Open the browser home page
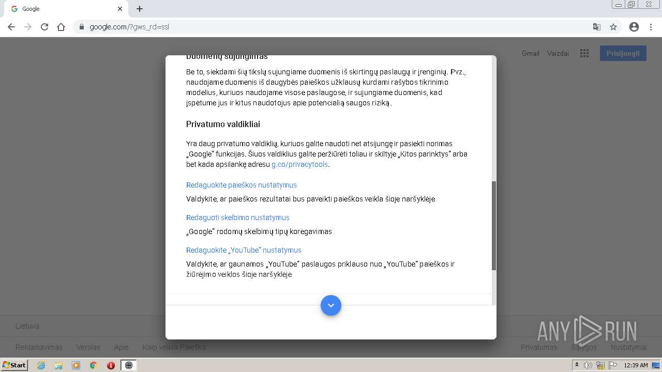The image size is (662, 372). 61,27
